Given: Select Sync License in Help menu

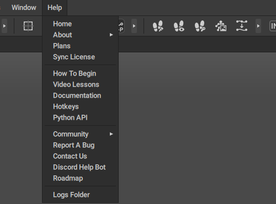Looking at the screenshot, I should tap(80, 57).
